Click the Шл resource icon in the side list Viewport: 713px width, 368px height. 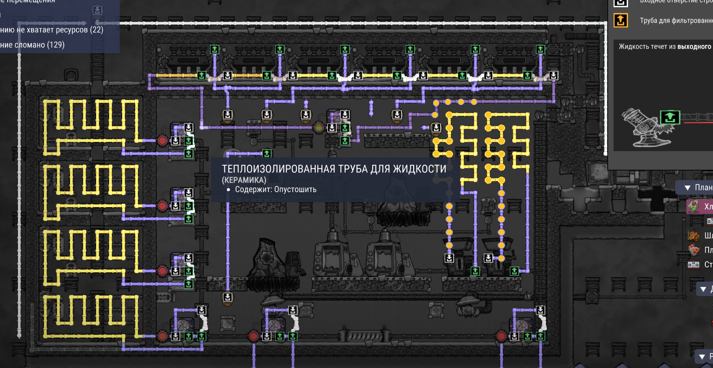(694, 236)
